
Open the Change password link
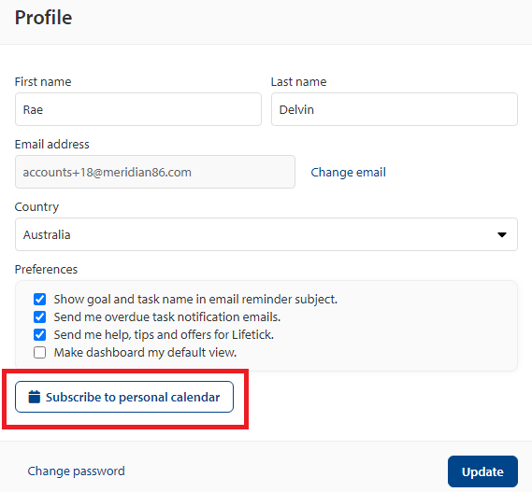point(76,471)
